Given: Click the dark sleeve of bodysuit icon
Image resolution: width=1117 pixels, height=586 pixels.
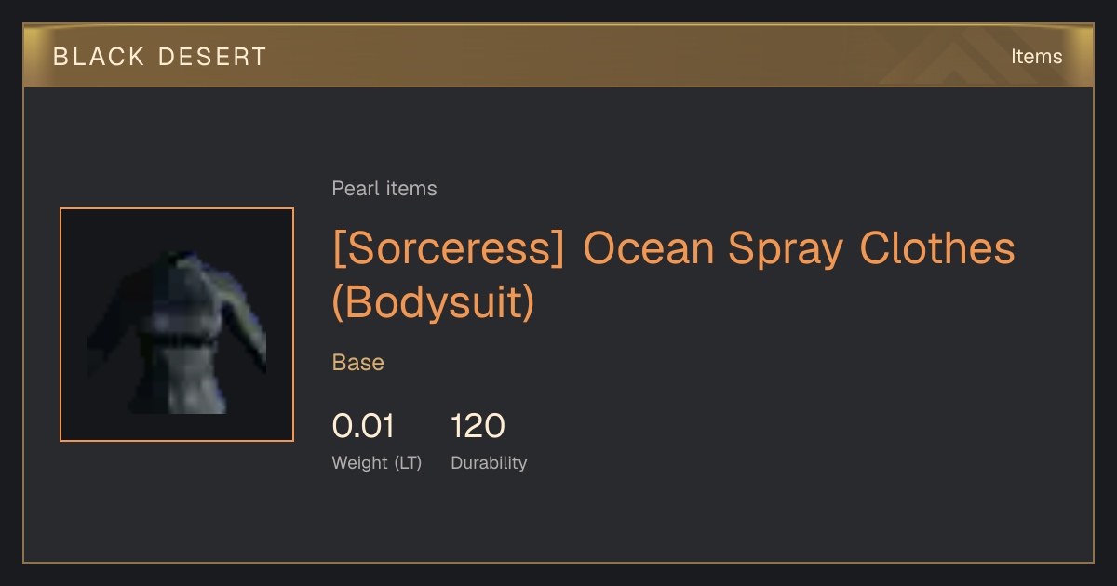Looking at the screenshot, I should (107, 326).
